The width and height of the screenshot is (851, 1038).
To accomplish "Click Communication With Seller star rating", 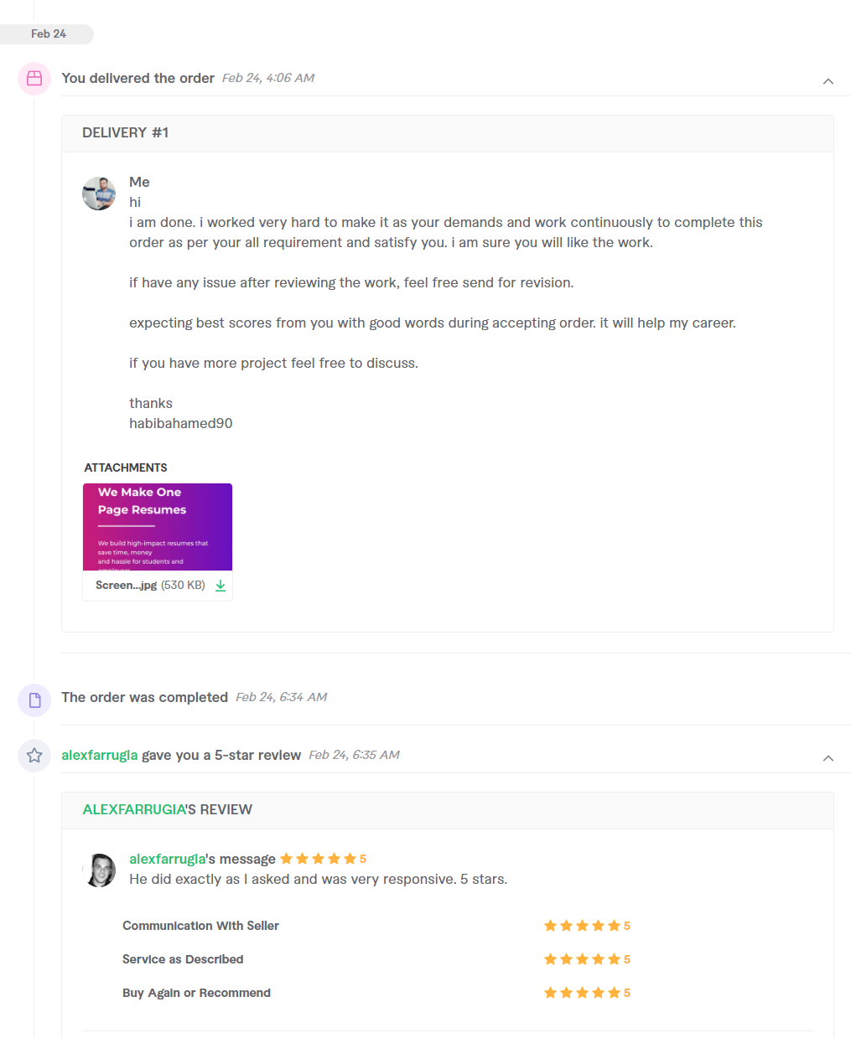I will click(x=582, y=926).
